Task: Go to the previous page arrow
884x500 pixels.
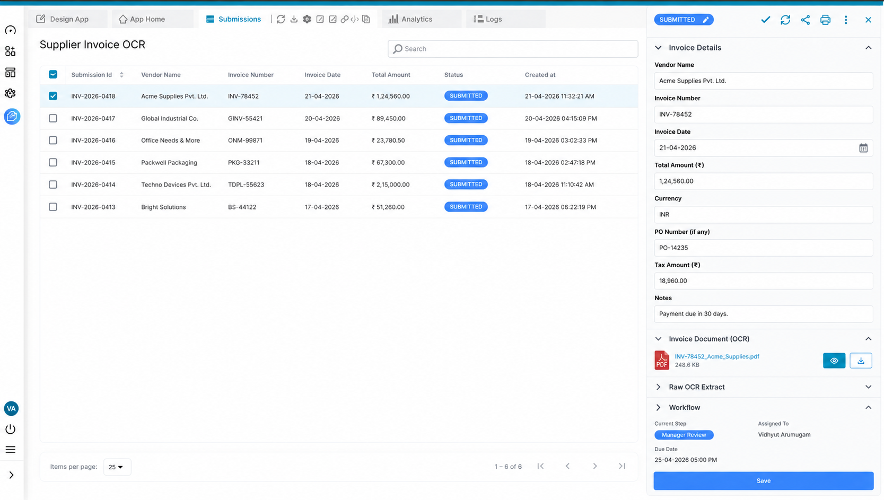Action: [567, 466]
